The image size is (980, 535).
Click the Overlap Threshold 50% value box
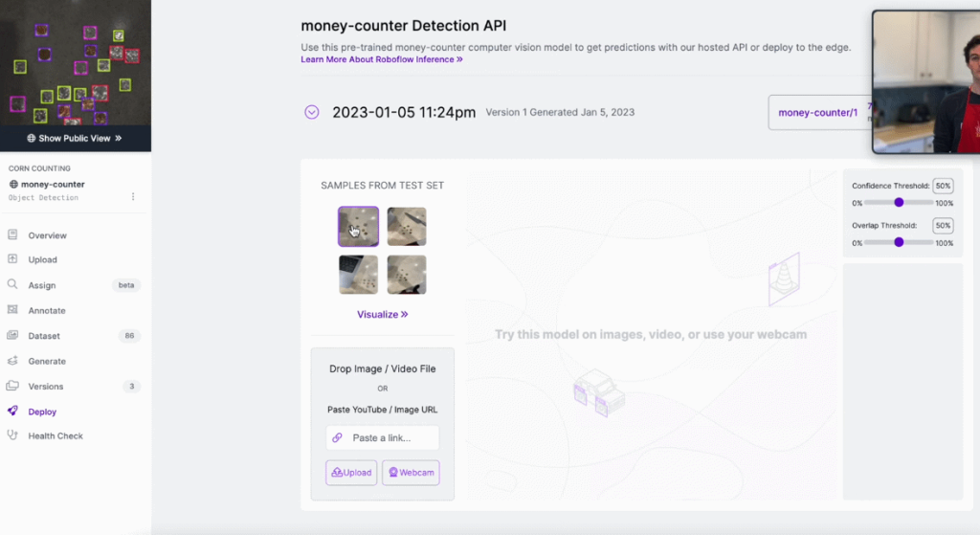(x=943, y=225)
